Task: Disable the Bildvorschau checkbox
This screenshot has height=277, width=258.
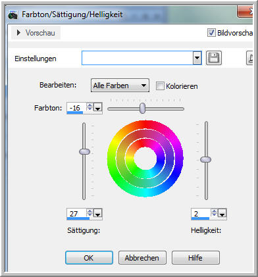Action: pos(211,33)
